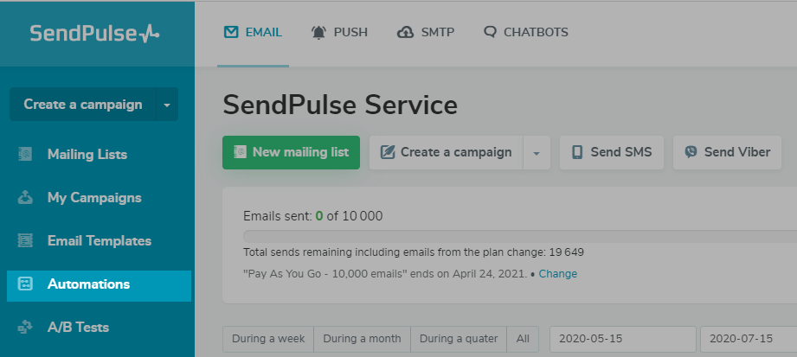797x357 pixels.
Task: Click the Automations sidebar icon
Action: pyautogui.click(x=25, y=284)
